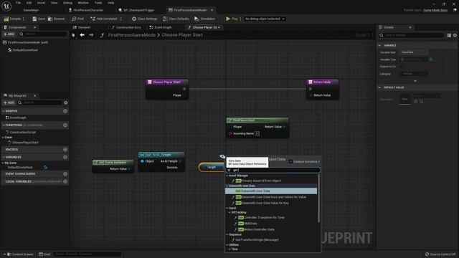Add a new component

[x=9, y=34]
